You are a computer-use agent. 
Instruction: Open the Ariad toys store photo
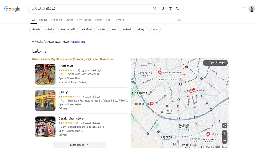(x=45, y=74)
